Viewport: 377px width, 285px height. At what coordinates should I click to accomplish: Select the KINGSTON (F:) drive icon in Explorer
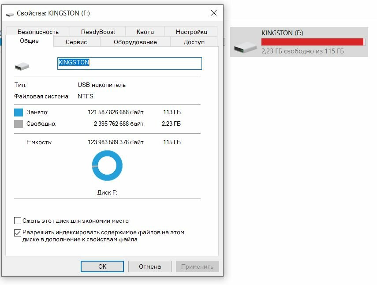click(x=245, y=47)
